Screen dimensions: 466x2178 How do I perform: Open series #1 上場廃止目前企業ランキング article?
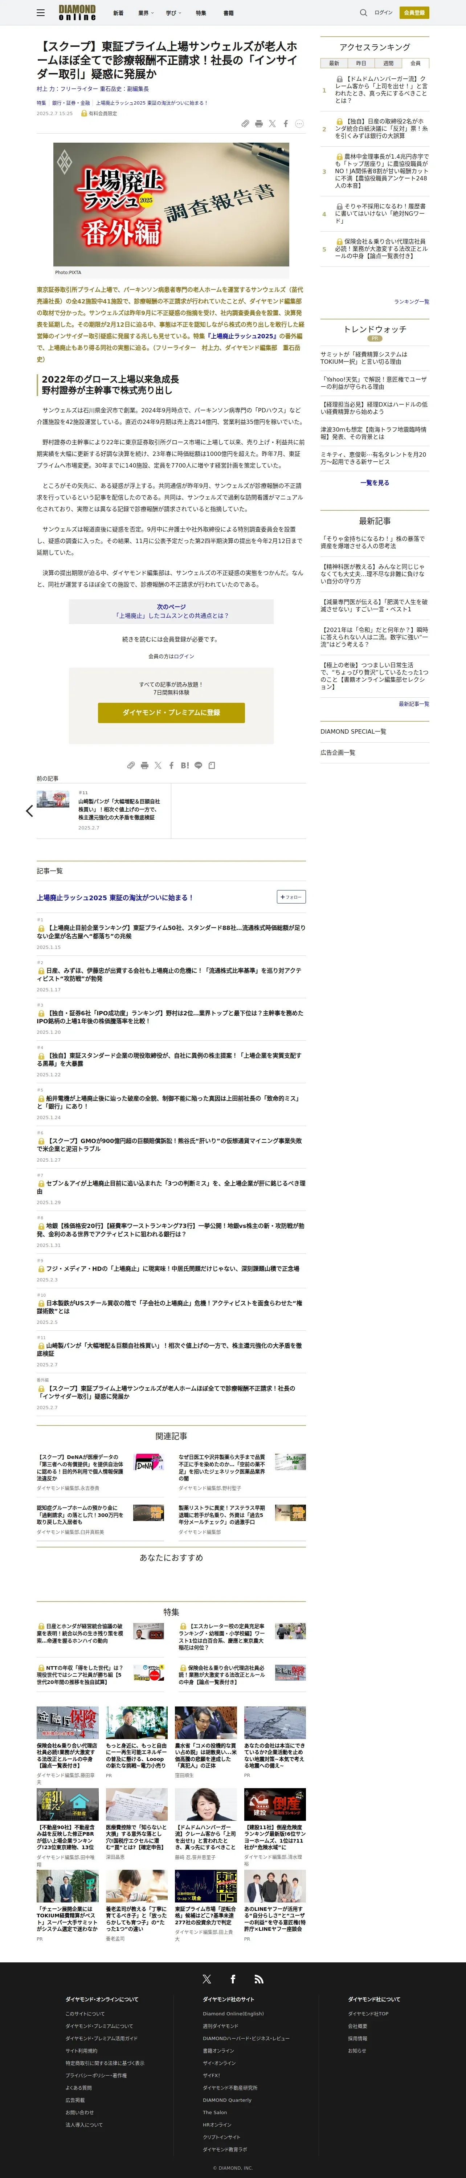171,932
